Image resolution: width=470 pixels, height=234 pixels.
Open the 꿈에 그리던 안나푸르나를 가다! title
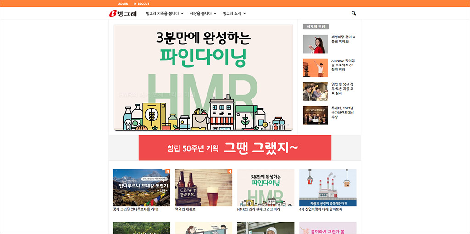click(135, 209)
